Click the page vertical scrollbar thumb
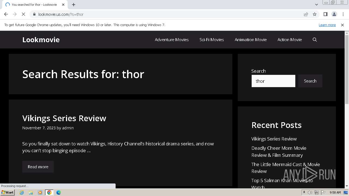Viewport: 349px width, 196px height. [347, 69]
